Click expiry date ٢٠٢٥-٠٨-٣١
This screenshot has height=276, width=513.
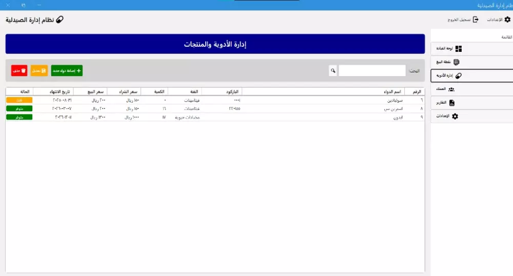click(62, 100)
